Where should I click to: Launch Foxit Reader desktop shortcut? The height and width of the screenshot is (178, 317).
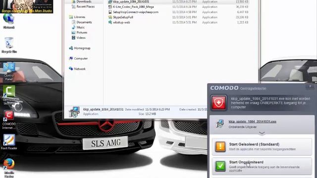tap(9, 142)
